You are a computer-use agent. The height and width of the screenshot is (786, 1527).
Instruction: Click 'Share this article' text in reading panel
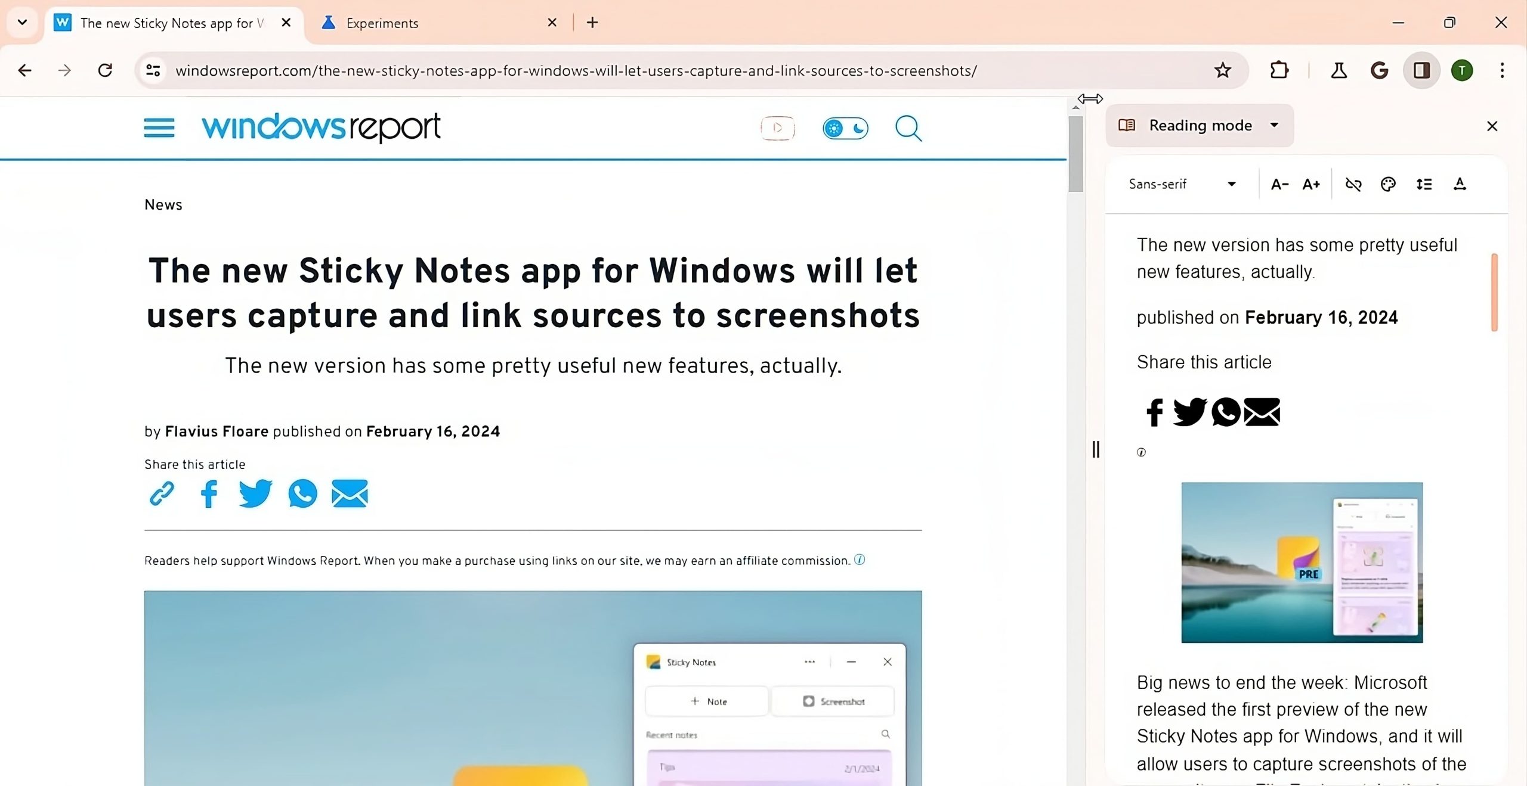[x=1204, y=362]
